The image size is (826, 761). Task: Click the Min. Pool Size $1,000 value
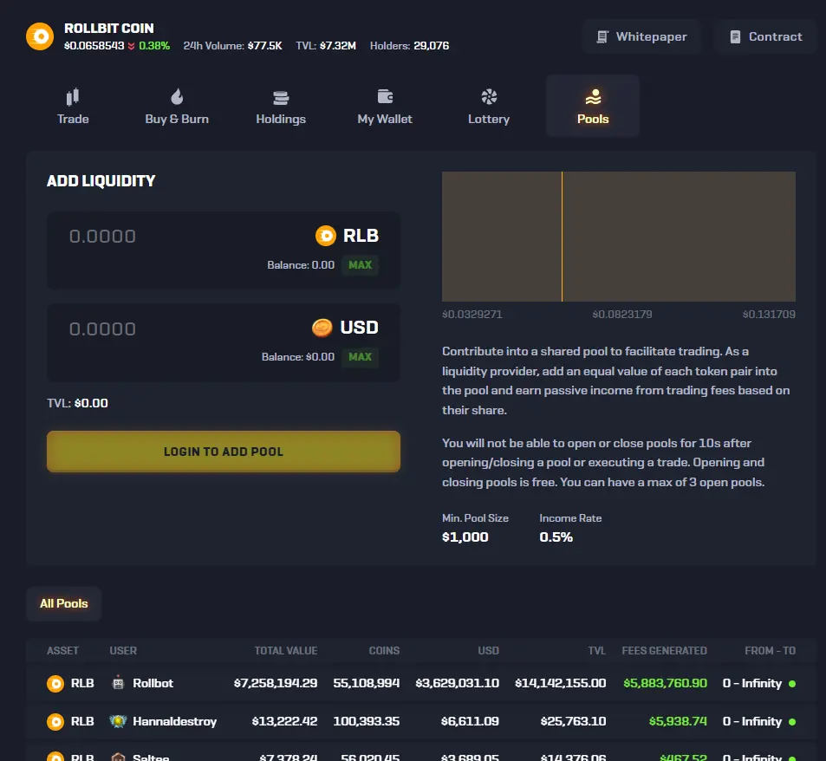pos(465,537)
